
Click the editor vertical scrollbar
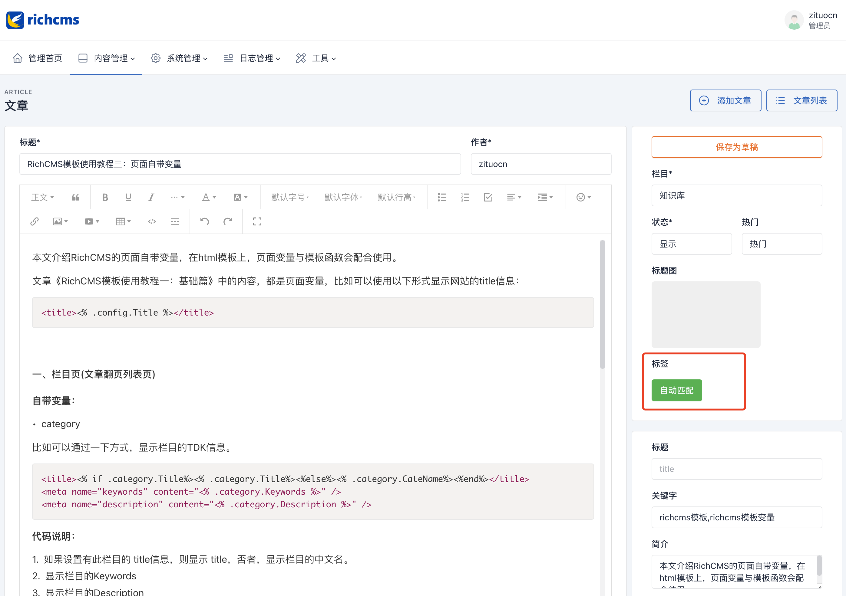[x=603, y=304]
